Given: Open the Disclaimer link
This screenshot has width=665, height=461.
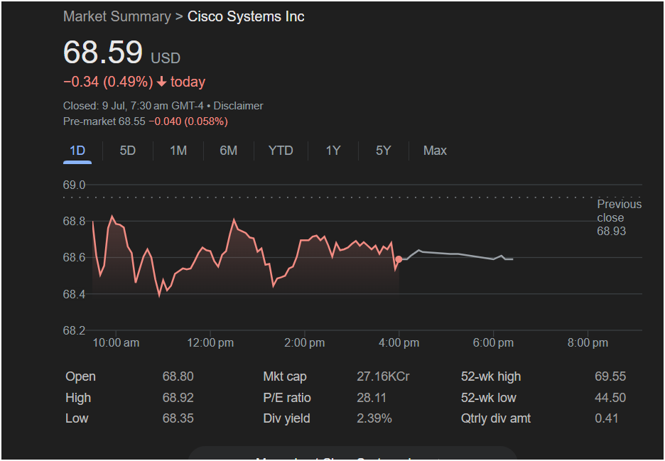Looking at the screenshot, I should (x=238, y=106).
